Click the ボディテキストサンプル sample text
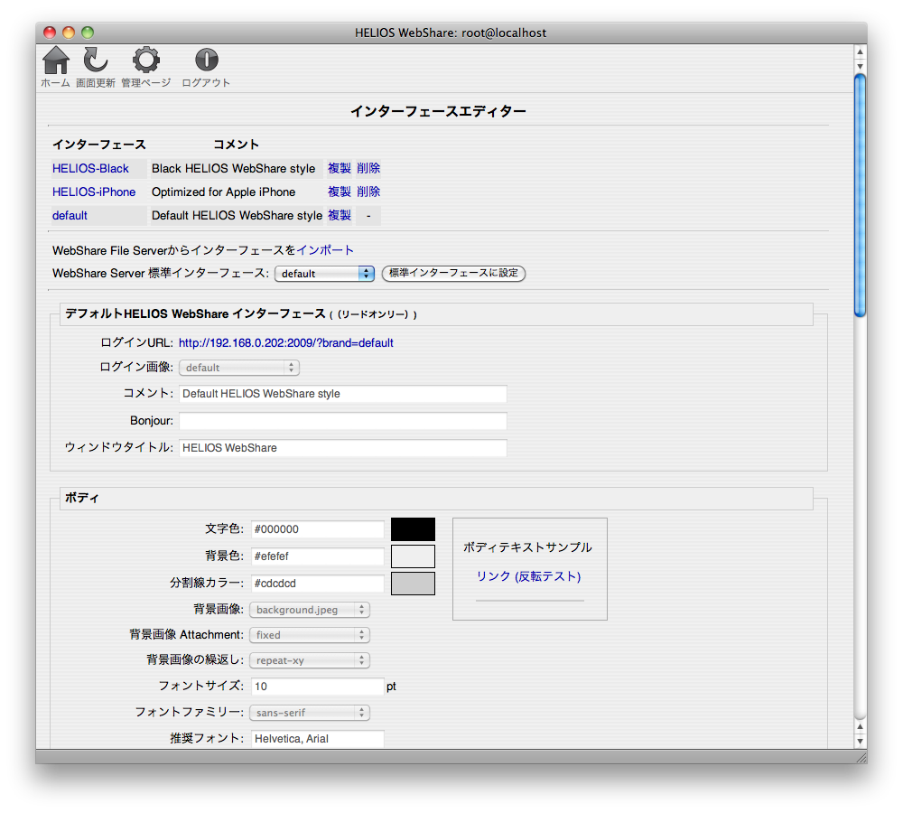This screenshot has height=813, width=903. click(527, 547)
